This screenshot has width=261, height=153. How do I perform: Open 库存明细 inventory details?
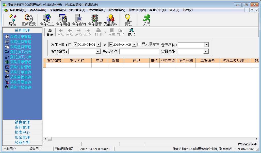coord(62,20)
